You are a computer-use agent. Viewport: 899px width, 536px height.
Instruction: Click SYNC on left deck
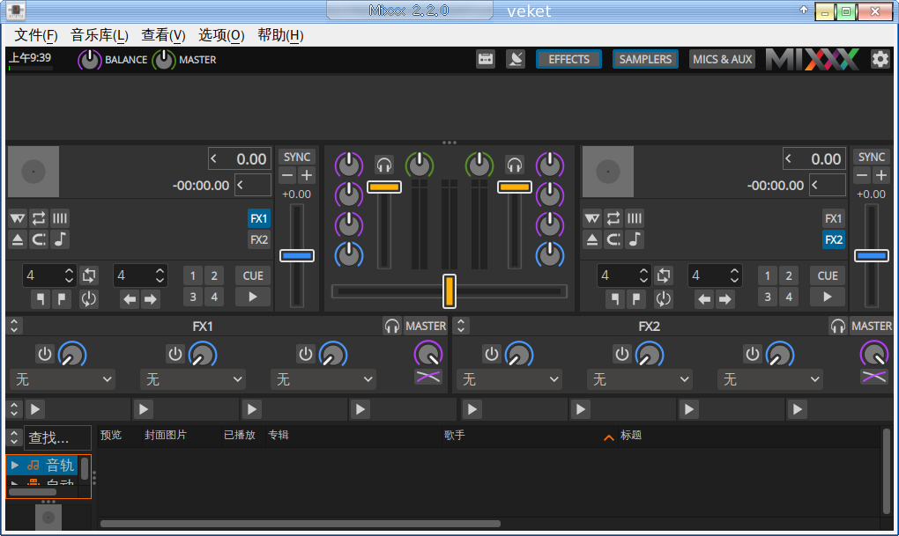click(297, 157)
